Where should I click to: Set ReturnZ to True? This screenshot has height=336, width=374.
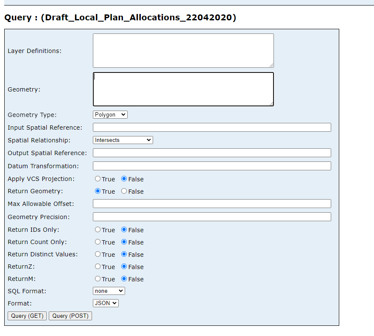click(x=98, y=267)
